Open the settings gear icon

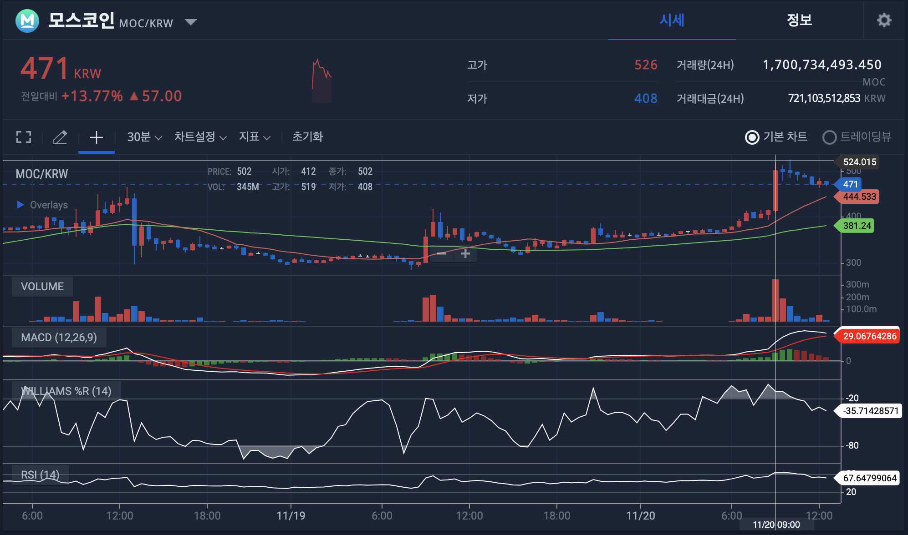884,20
